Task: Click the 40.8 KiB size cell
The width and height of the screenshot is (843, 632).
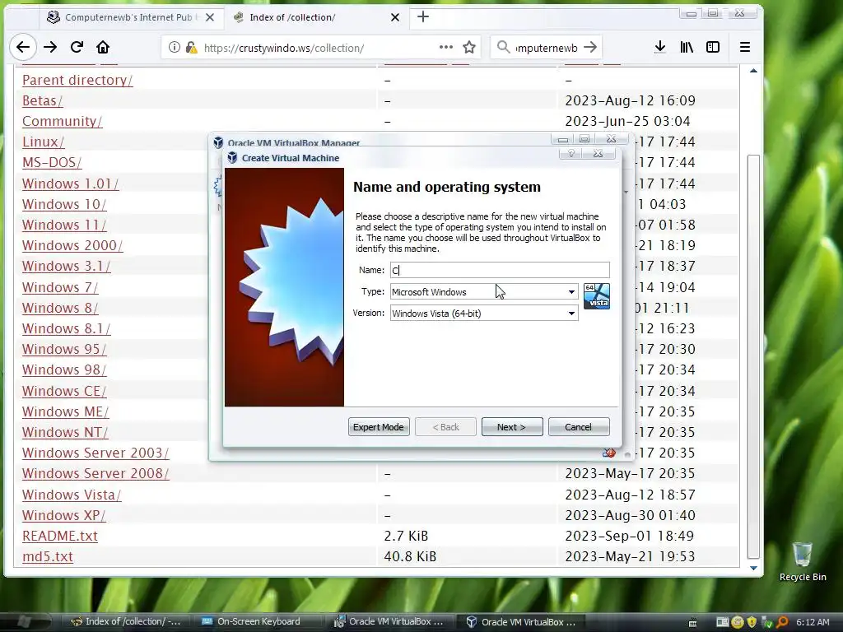Action: click(410, 556)
